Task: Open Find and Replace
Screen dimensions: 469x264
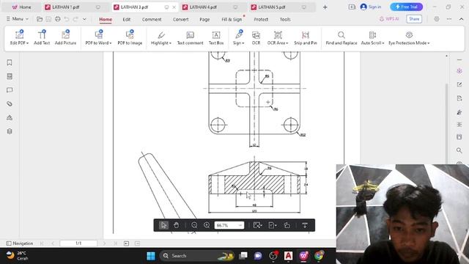Action: tap(341, 37)
